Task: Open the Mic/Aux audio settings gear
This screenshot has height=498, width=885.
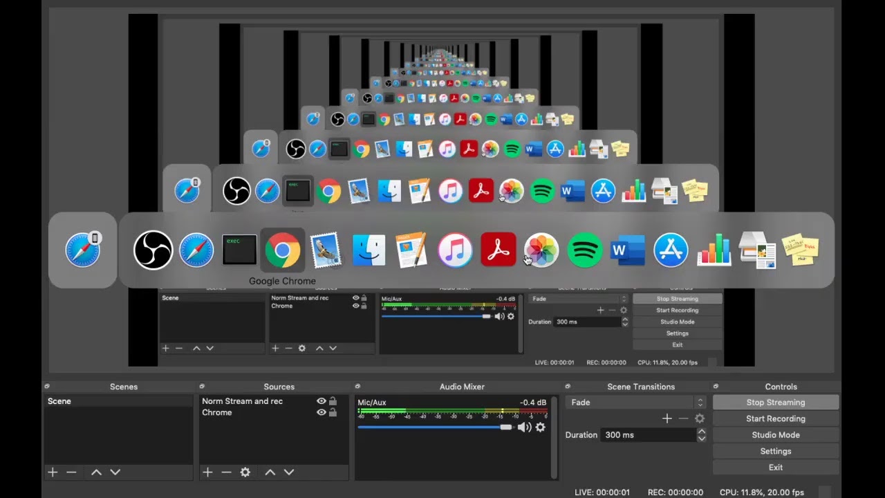Action: pos(540,427)
